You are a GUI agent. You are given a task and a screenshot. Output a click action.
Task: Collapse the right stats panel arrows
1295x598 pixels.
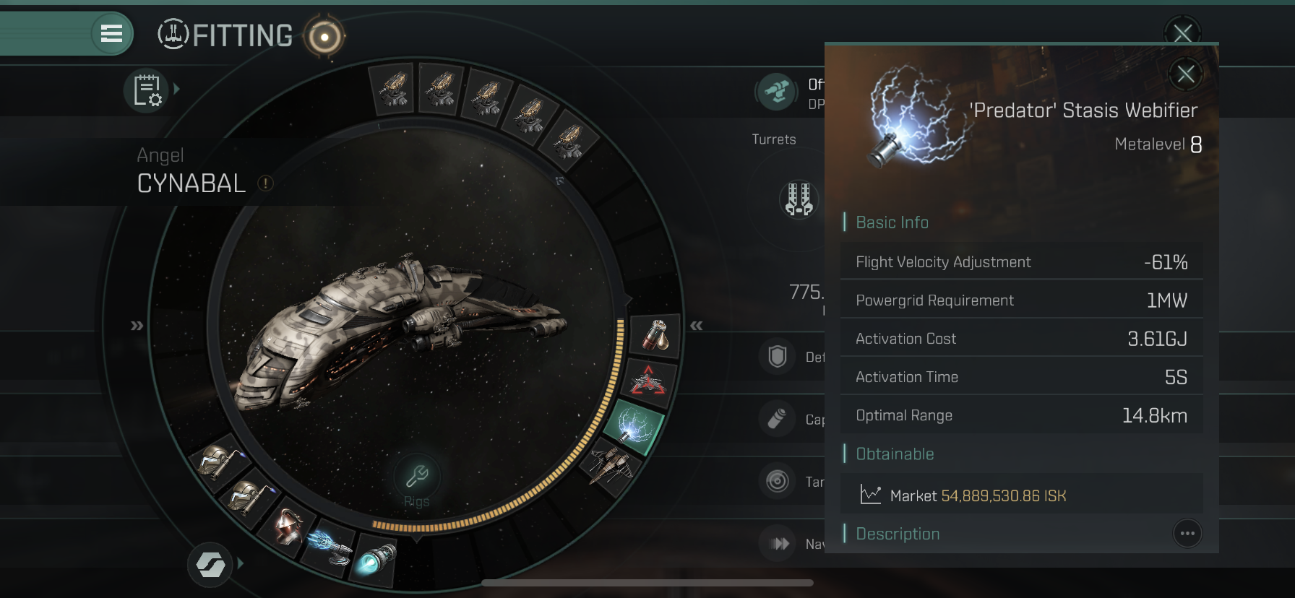pos(696,326)
